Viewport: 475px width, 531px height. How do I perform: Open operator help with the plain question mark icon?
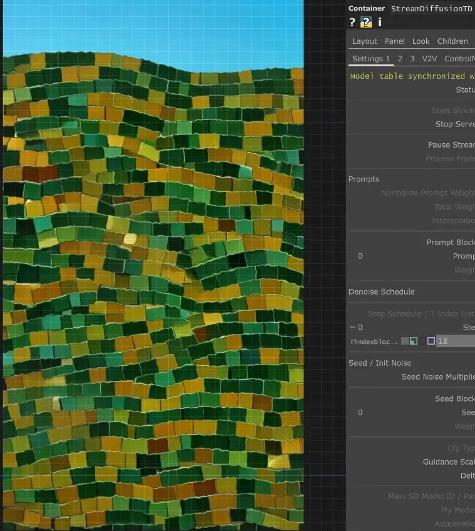[352, 23]
